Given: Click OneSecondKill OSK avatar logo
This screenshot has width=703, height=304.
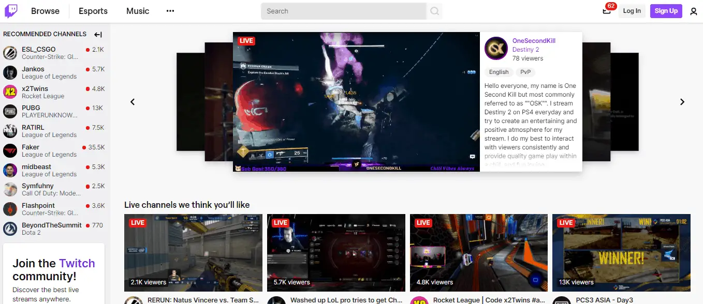Looking at the screenshot, I should [x=496, y=49].
